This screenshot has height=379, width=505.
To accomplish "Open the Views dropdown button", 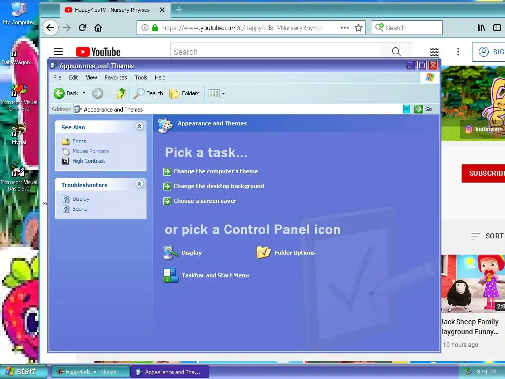I will (x=216, y=93).
